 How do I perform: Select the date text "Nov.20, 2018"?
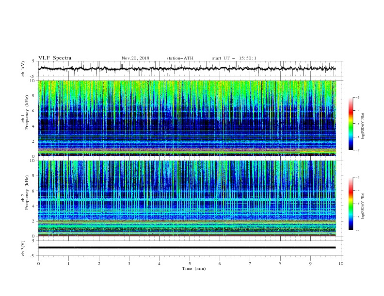pyautogui.click(x=135, y=58)
